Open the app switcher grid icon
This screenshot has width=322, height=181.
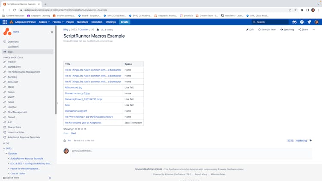pos(5,22)
